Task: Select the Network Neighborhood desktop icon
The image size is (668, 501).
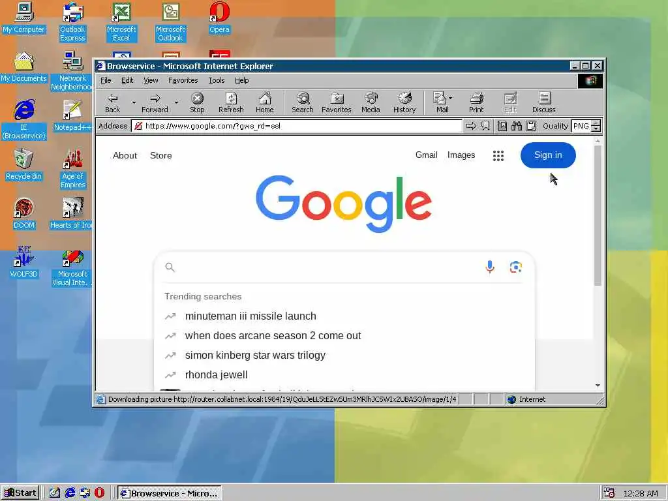Action: click(x=72, y=71)
